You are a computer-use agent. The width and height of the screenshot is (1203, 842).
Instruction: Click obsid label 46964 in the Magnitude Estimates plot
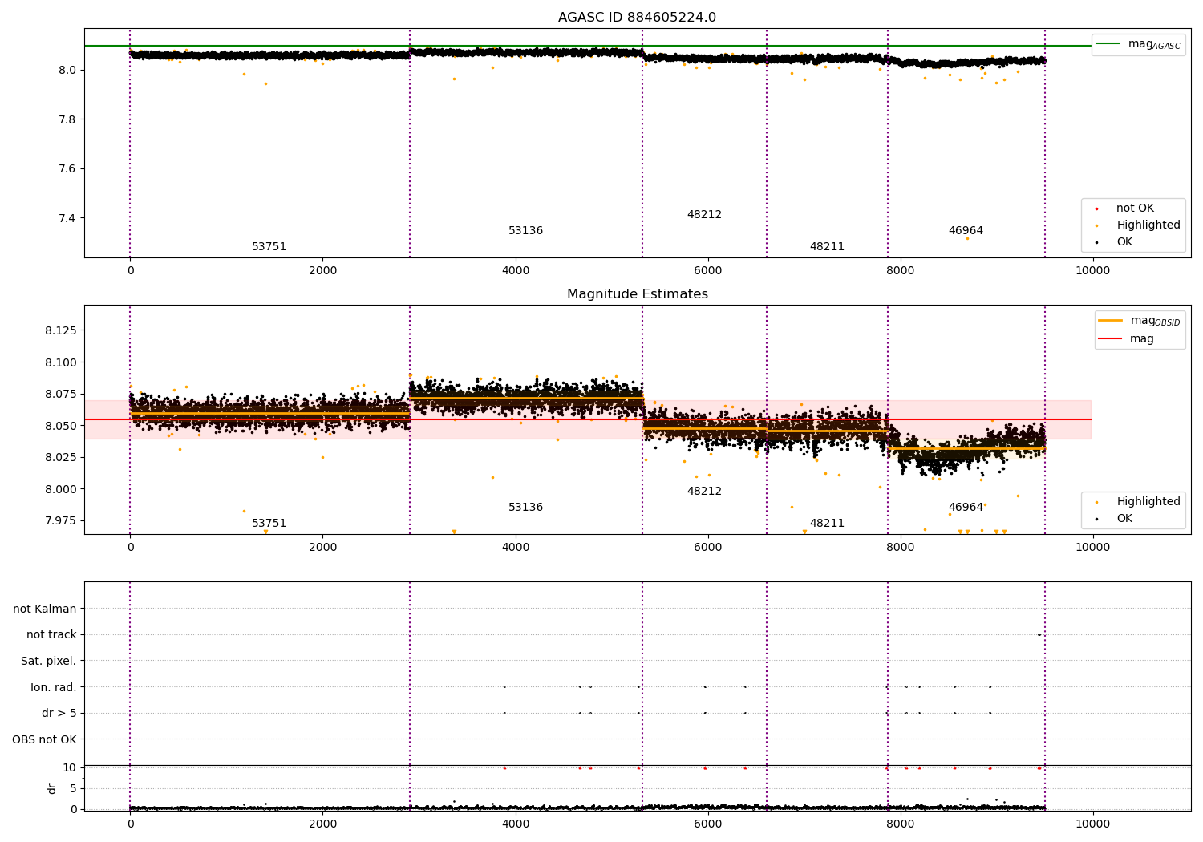[x=966, y=508]
